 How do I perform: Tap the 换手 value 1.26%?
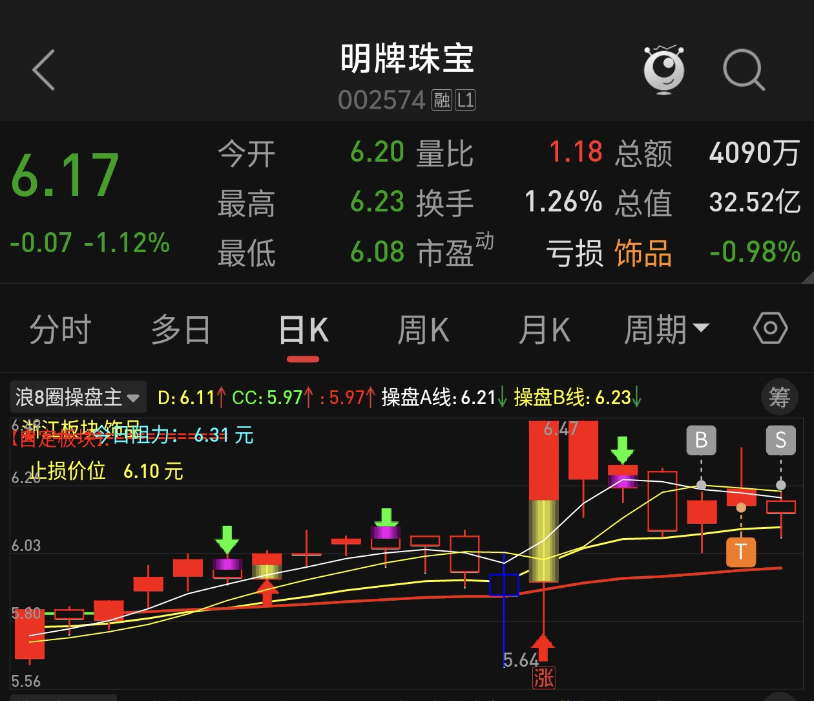tap(563, 202)
